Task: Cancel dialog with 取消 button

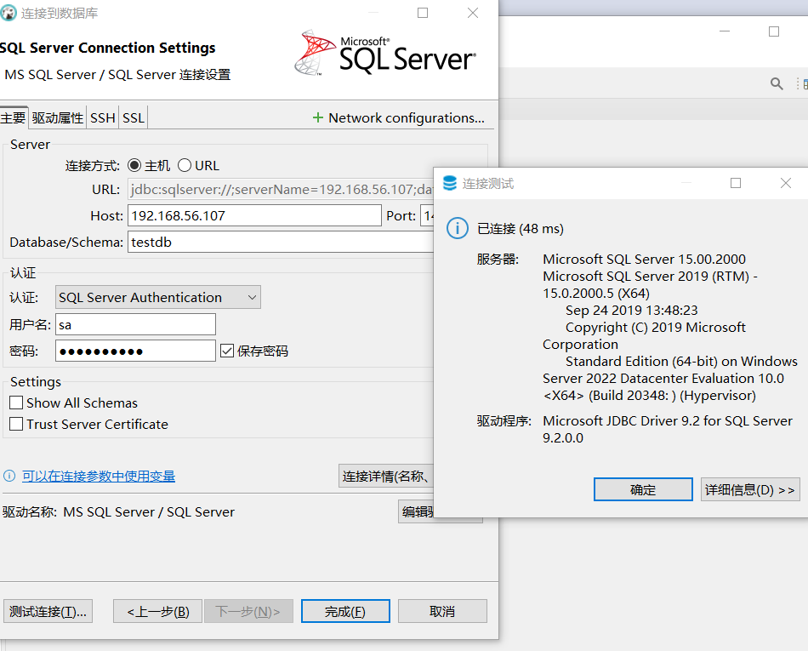Action: 442,611
